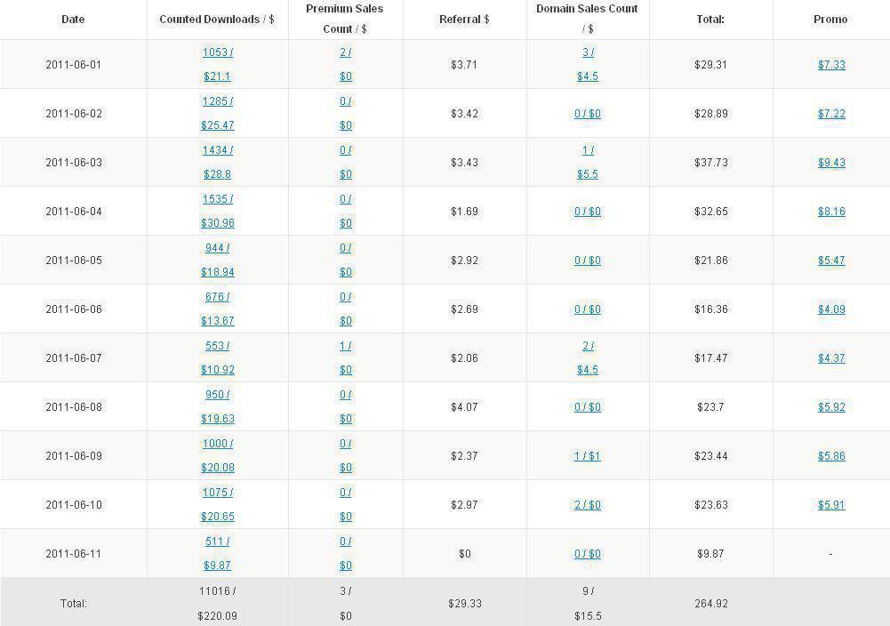890x626 pixels.
Task: Click the $7.33 promo link
Action: (831, 65)
